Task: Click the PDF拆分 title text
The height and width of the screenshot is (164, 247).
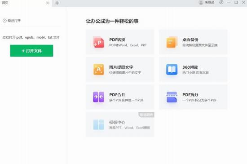Action: coord(190,95)
